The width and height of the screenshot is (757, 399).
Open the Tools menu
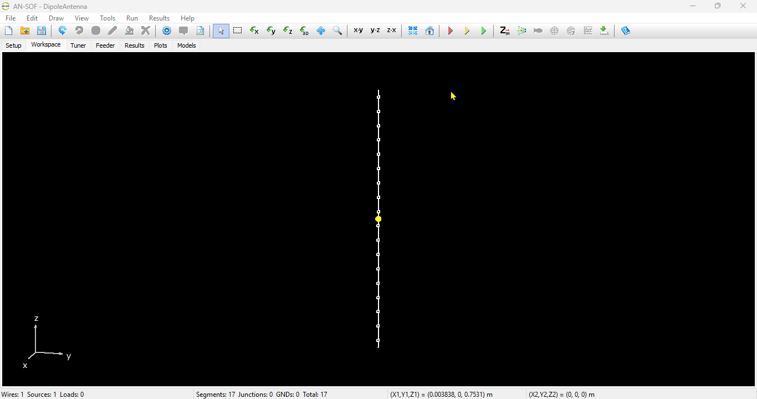[x=108, y=18]
